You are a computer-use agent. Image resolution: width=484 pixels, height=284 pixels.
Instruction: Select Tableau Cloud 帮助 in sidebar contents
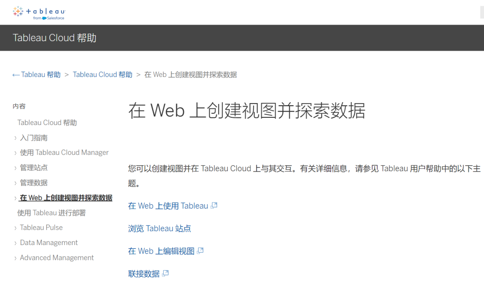click(47, 123)
